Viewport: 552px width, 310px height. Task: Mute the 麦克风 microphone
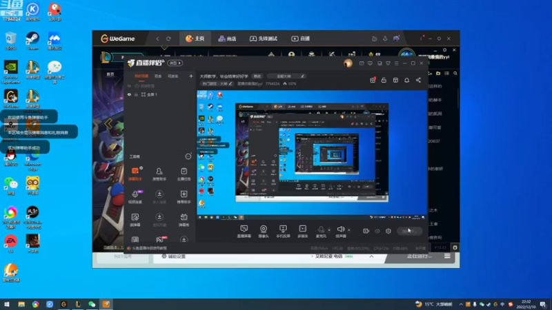tap(321, 231)
